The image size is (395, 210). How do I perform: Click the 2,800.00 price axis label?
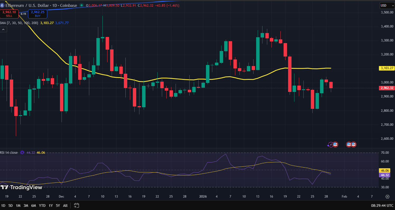pyautogui.click(x=387, y=110)
